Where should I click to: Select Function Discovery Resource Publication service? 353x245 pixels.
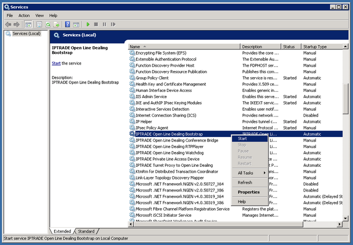click(x=171, y=72)
